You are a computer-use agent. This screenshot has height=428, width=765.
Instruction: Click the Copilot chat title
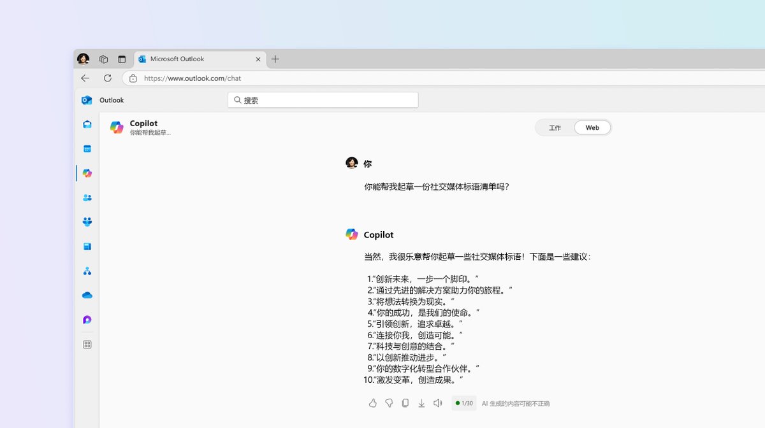[x=143, y=124]
